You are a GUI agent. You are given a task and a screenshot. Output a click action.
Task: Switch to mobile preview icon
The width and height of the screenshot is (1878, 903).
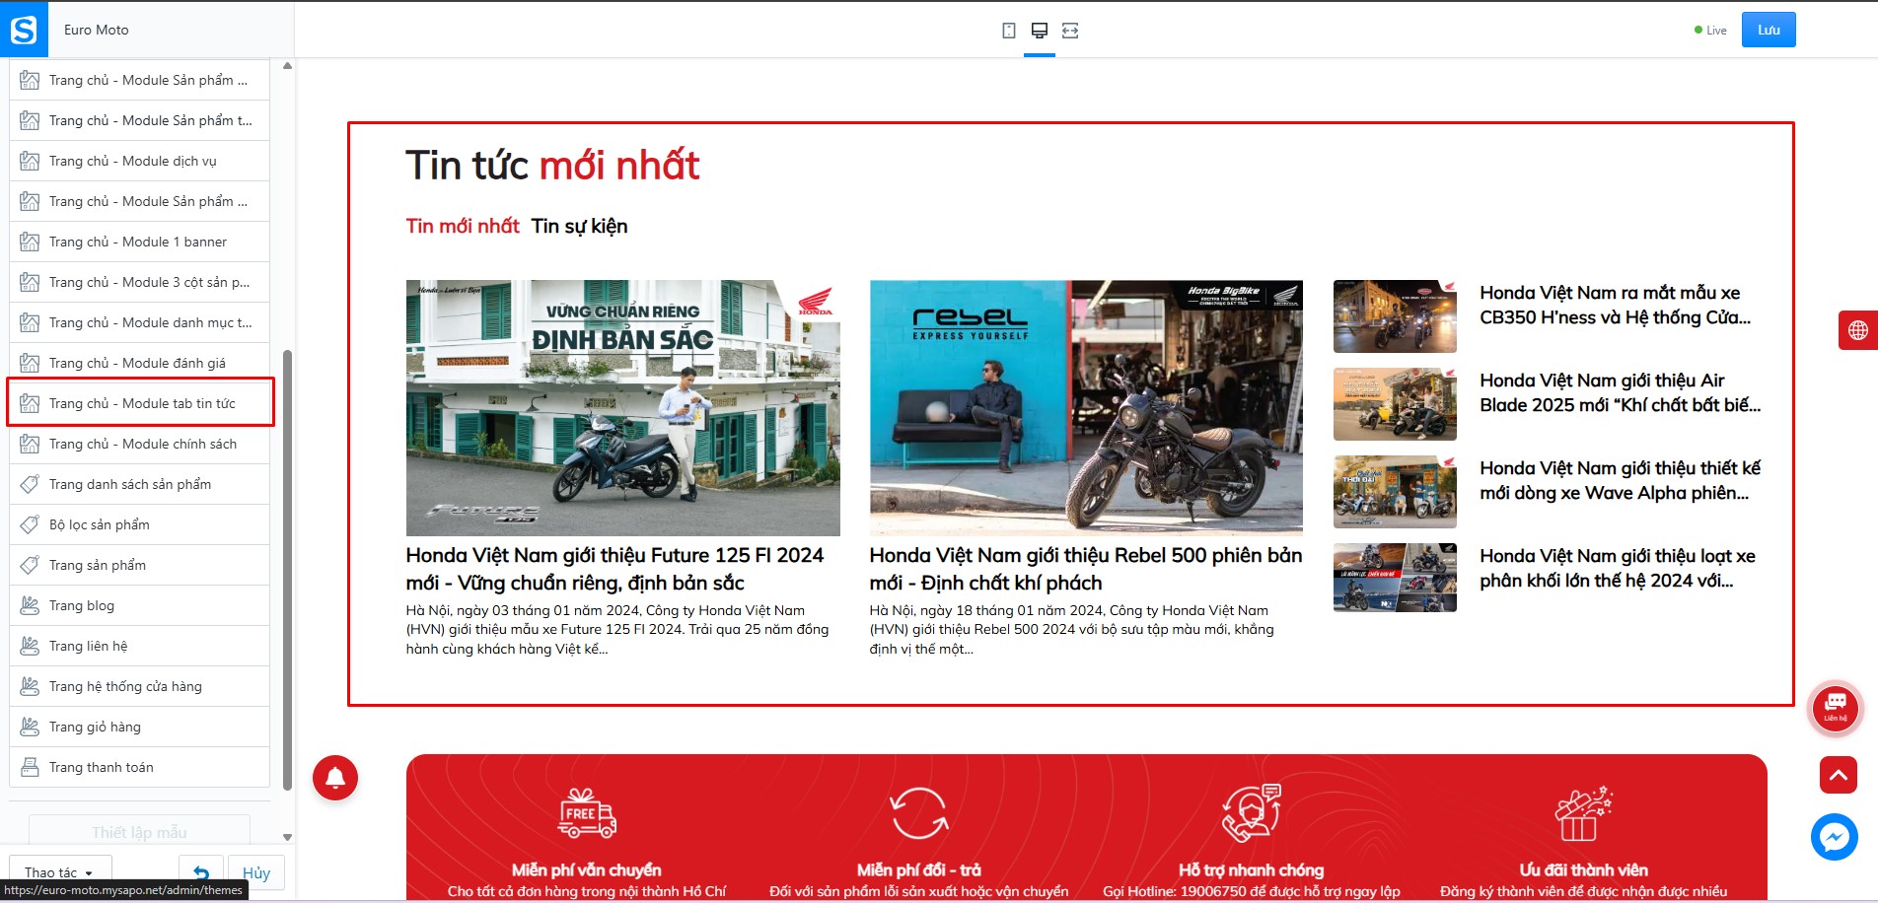point(1008,31)
